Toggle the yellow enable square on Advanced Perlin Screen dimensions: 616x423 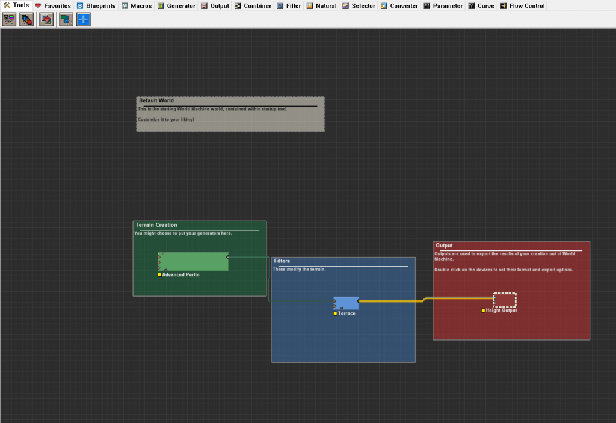pyautogui.click(x=159, y=275)
